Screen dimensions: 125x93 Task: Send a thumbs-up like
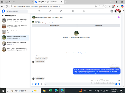(119, 84)
